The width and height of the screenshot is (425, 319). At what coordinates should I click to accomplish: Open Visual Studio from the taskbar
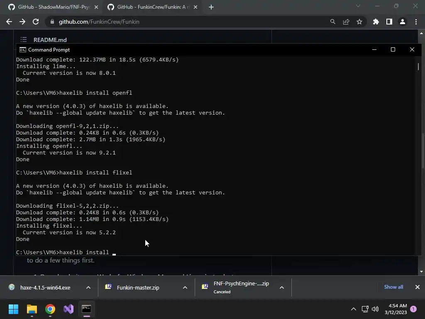tap(68, 309)
